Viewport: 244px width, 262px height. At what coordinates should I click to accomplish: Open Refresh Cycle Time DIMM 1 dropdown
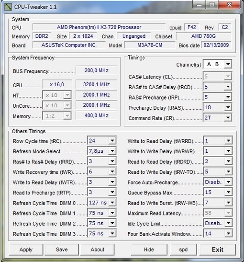(101, 213)
